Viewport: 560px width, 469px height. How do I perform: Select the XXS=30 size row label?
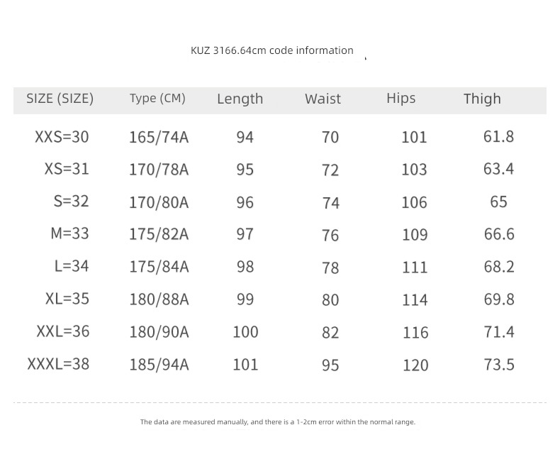point(62,136)
